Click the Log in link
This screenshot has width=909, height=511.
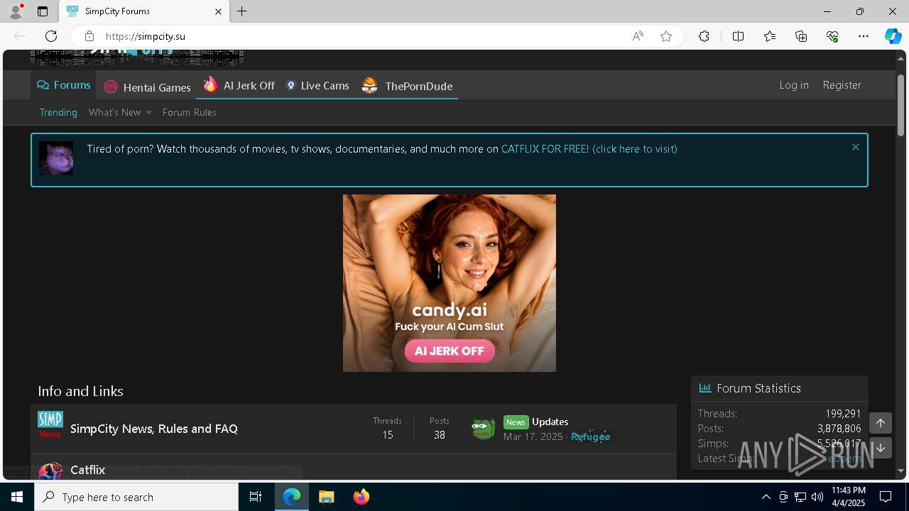(x=794, y=84)
